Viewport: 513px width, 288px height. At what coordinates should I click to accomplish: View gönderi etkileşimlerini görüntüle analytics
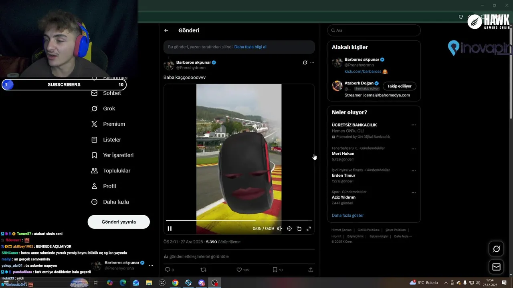[x=196, y=256]
